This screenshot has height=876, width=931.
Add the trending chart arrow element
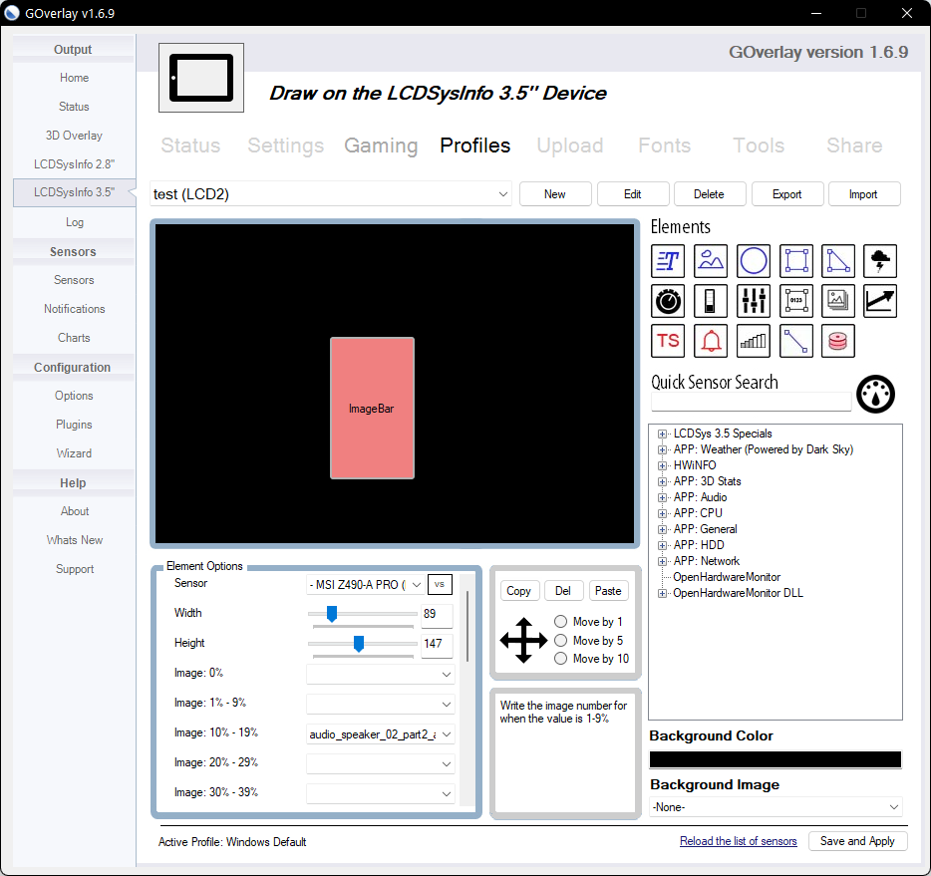880,301
